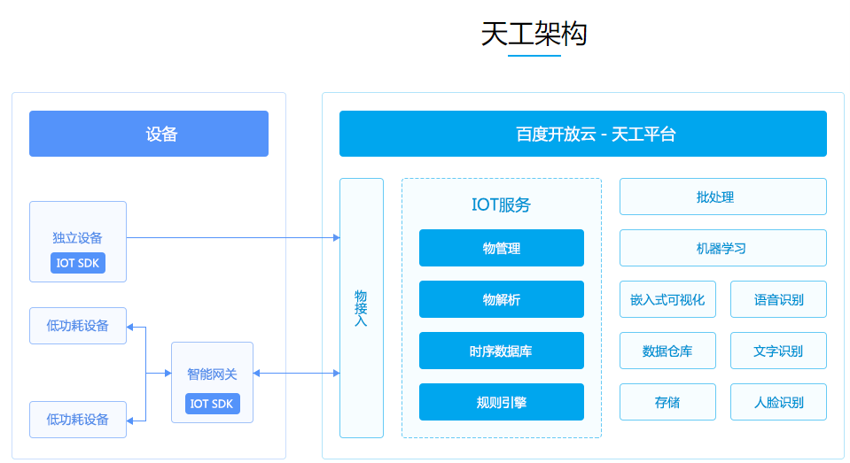Screen dimensions: 850x463
Task: Click the IOT SDK badge under 独立设备
Action: (x=78, y=263)
